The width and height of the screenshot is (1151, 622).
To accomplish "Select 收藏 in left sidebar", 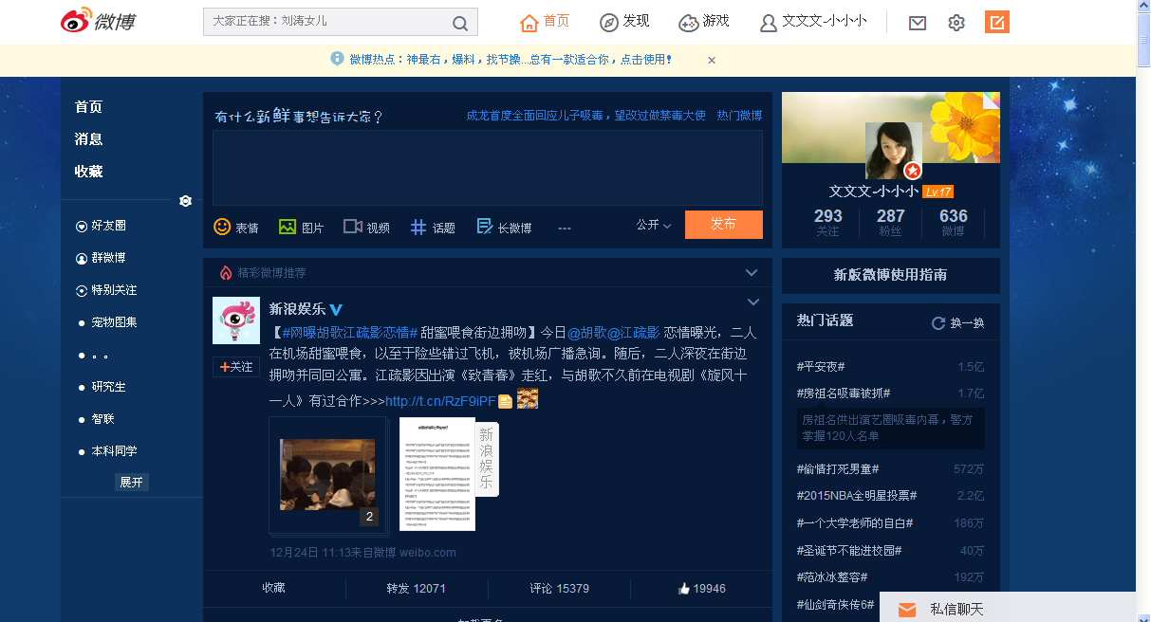I will click(x=89, y=172).
